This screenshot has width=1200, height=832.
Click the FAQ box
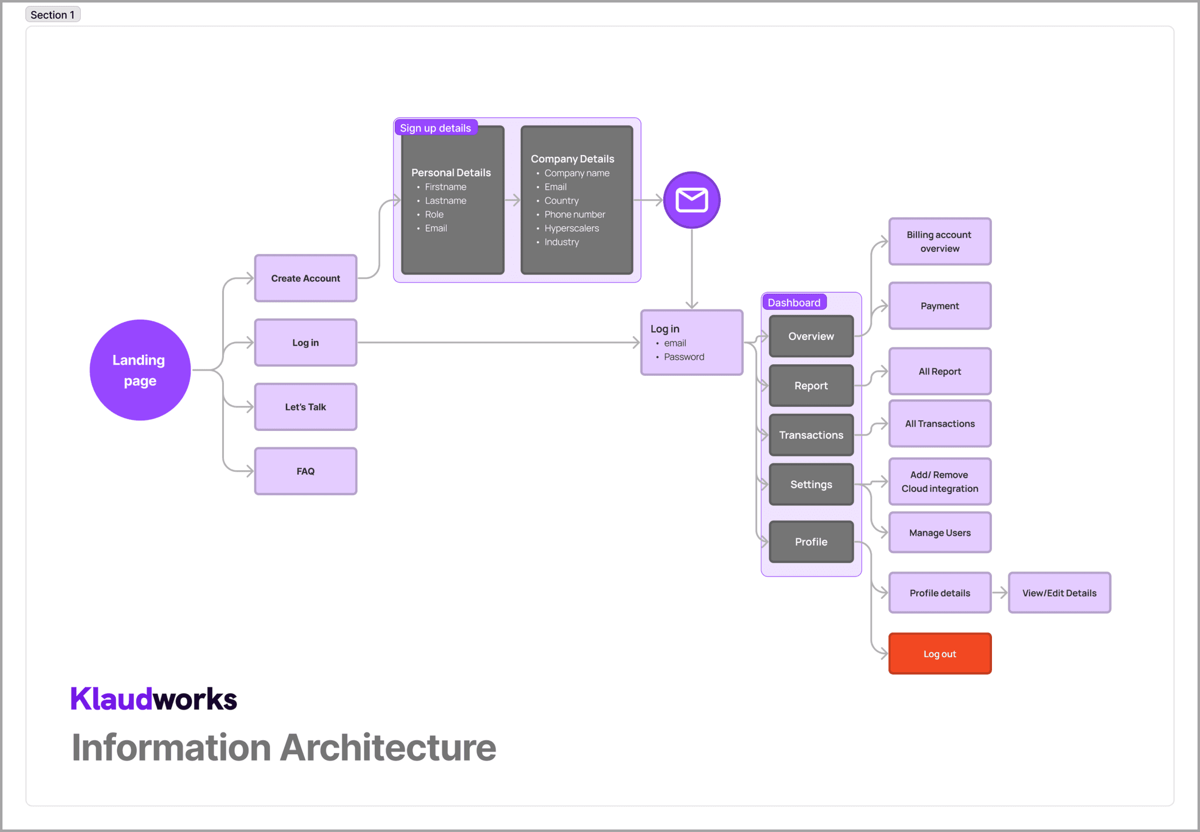click(x=305, y=471)
